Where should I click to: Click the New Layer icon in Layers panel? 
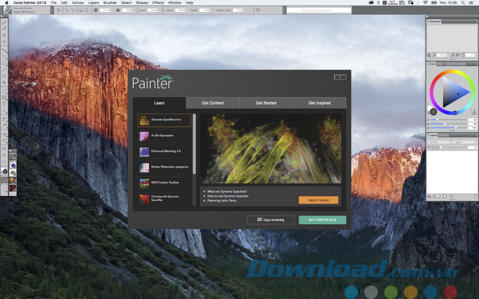pyautogui.click(x=438, y=196)
